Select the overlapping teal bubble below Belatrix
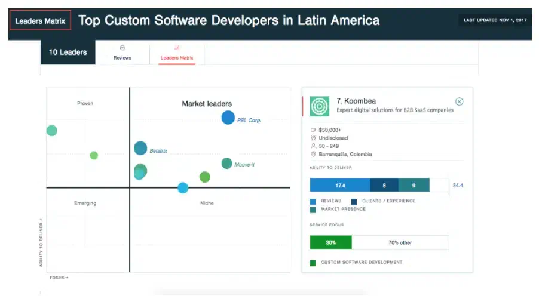The height and width of the screenshot is (308, 539). tap(140, 172)
